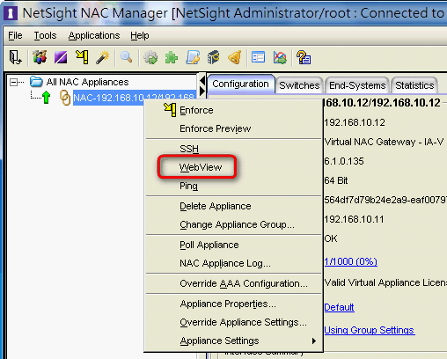Click the exit door toolbar icon
Screen dimensions: 447x359
tap(15, 57)
